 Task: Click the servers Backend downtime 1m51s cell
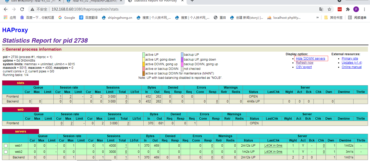(345, 157)
